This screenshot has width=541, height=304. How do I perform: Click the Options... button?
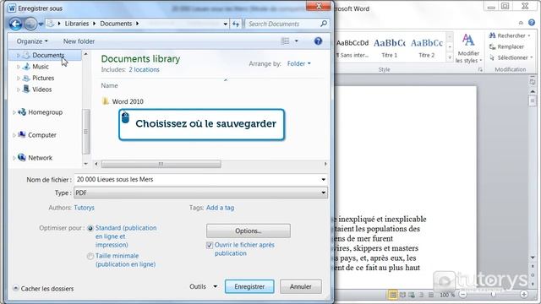point(248,231)
